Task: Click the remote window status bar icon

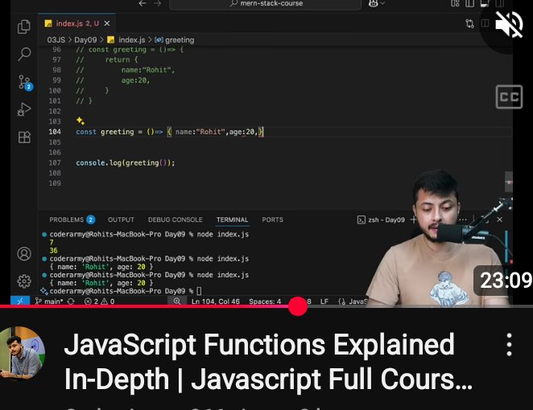Action: (20, 301)
